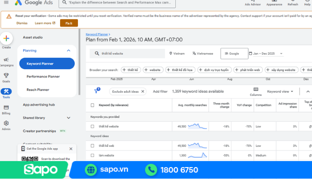312x179 pixels.
Task: Check the làm website row checkbox
Action: [x=92, y=155]
